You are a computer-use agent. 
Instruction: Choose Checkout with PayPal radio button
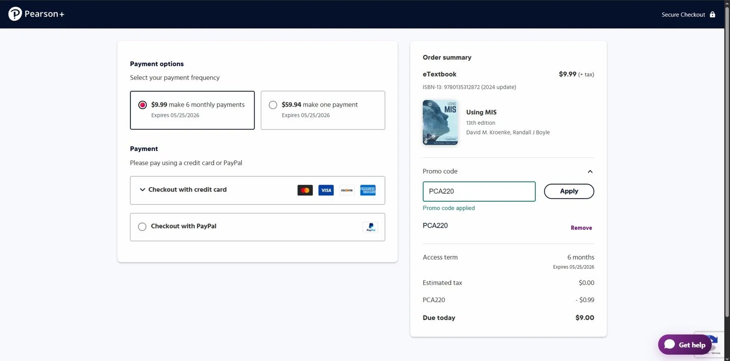pyautogui.click(x=142, y=227)
